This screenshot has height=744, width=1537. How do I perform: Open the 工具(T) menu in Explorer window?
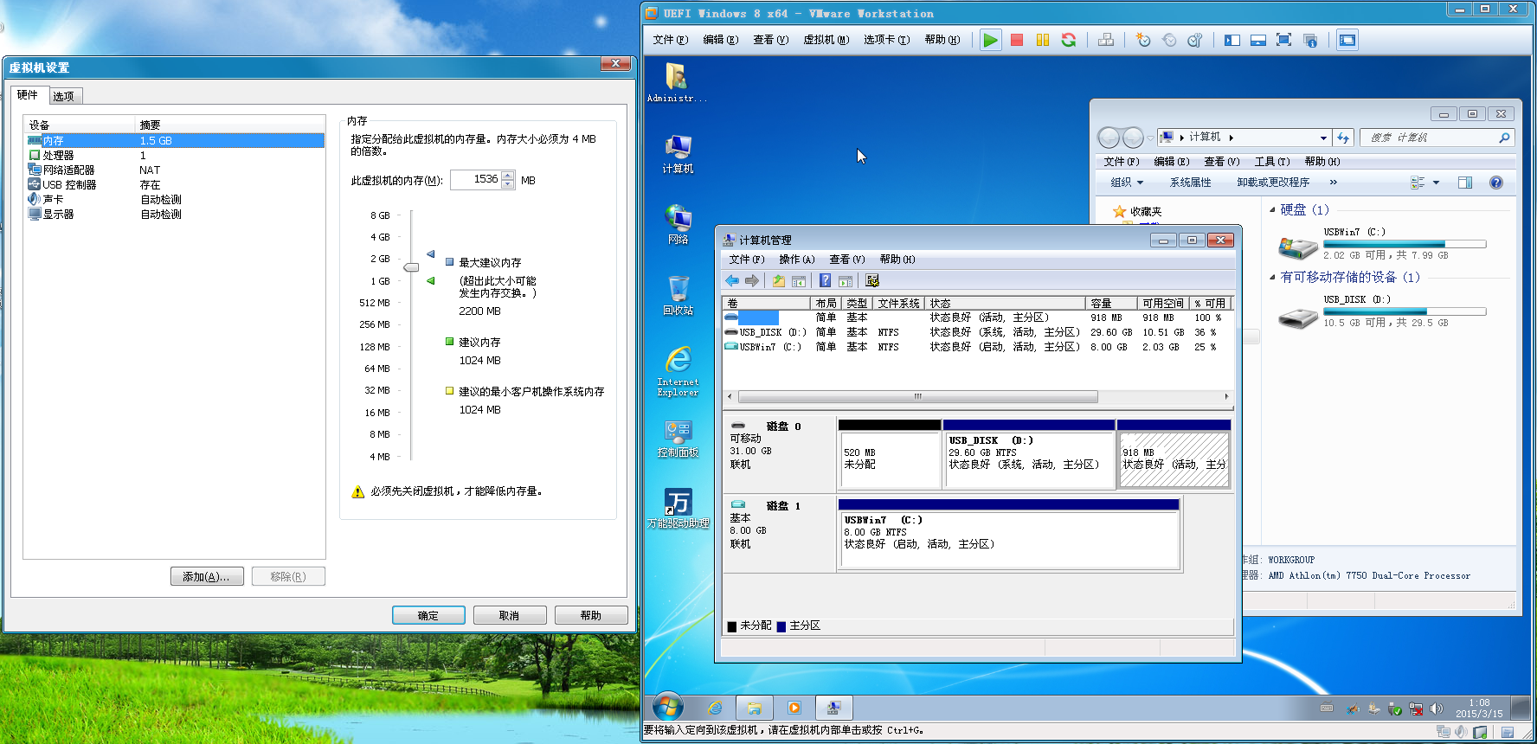click(1272, 162)
